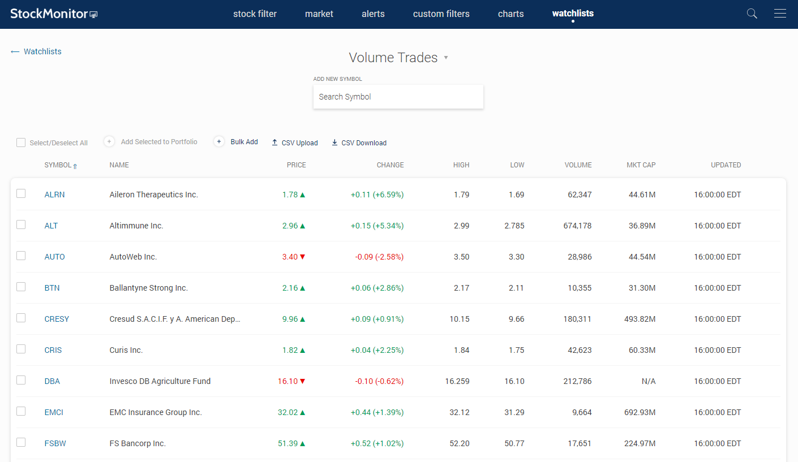The image size is (798, 462).
Task: Click the green up triangle beside 2.96
Action: click(303, 225)
